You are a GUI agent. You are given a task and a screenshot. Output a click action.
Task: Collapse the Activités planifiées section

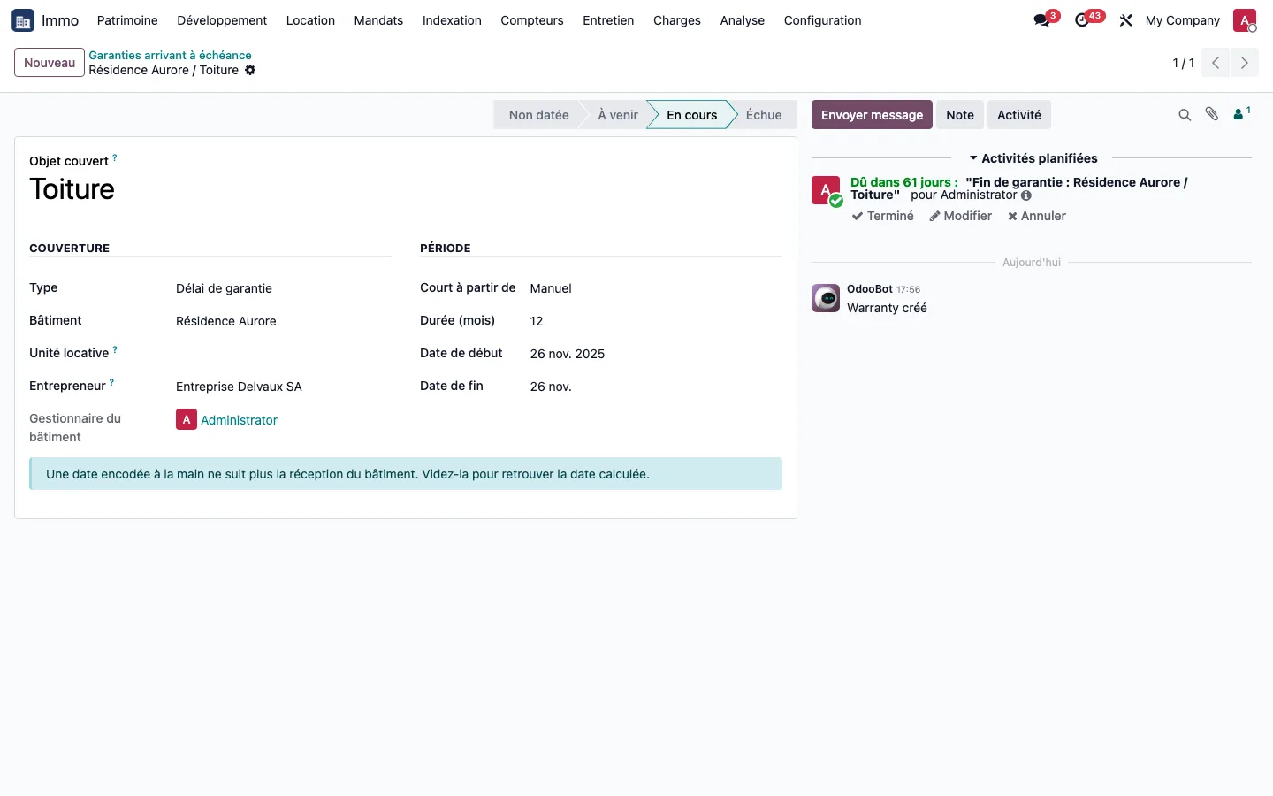click(x=1033, y=158)
